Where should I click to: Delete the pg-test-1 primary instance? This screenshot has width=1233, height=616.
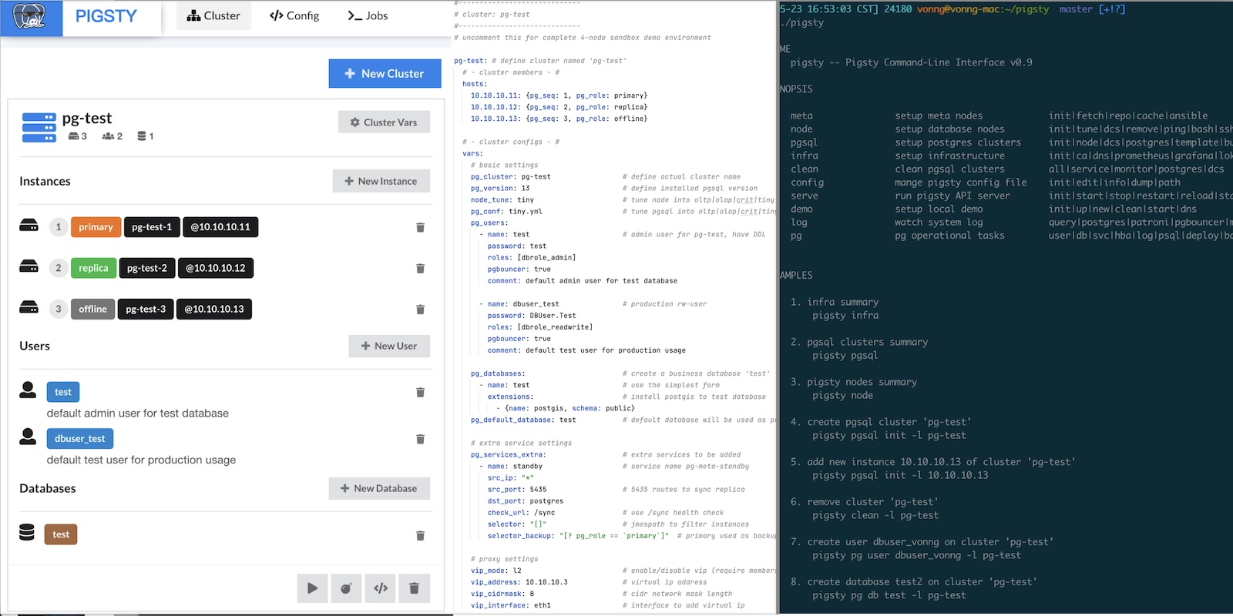tap(420, 227)
